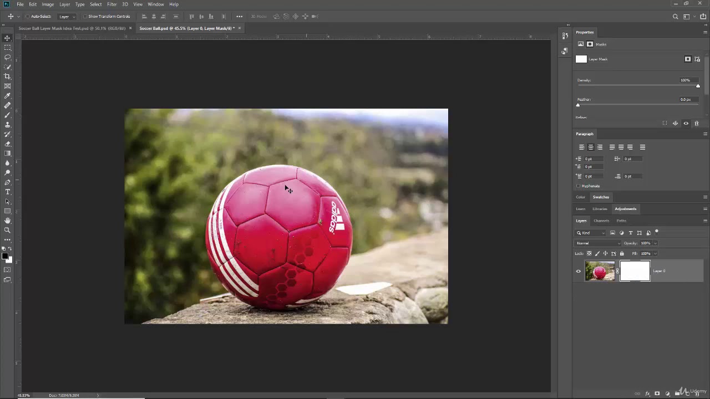Toggle lock all for the layer
Screen dimensions: 710x399
pos(622,253)
